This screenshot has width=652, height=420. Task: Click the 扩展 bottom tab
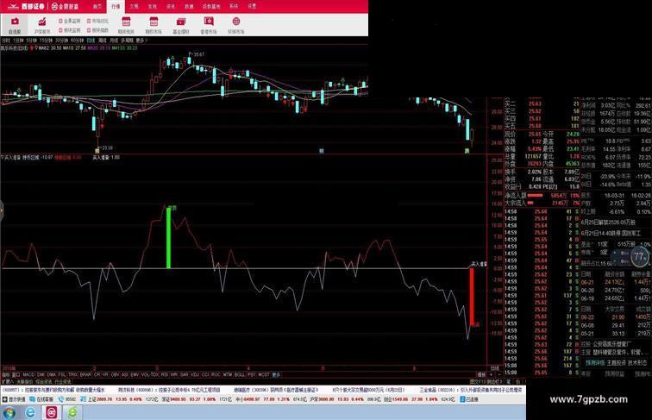[8, 381]
